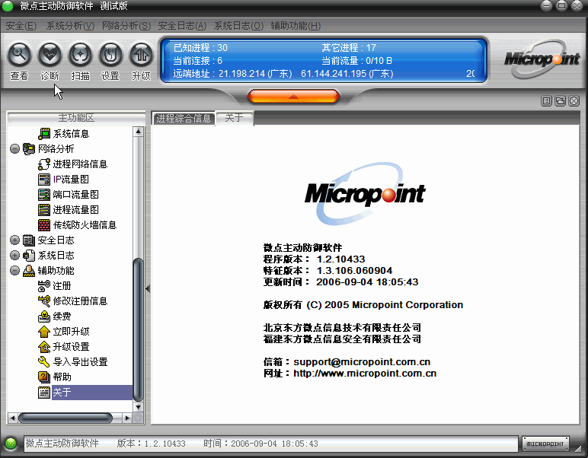Viewport: 588px width, 458px height.
Task: Expand the 系统日志 tree node
Action: [14, 256]
